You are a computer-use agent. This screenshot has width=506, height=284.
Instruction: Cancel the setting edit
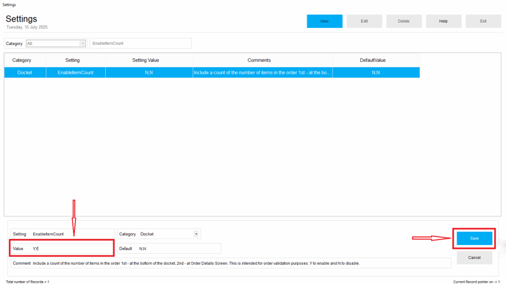click(x=474, y=258)
